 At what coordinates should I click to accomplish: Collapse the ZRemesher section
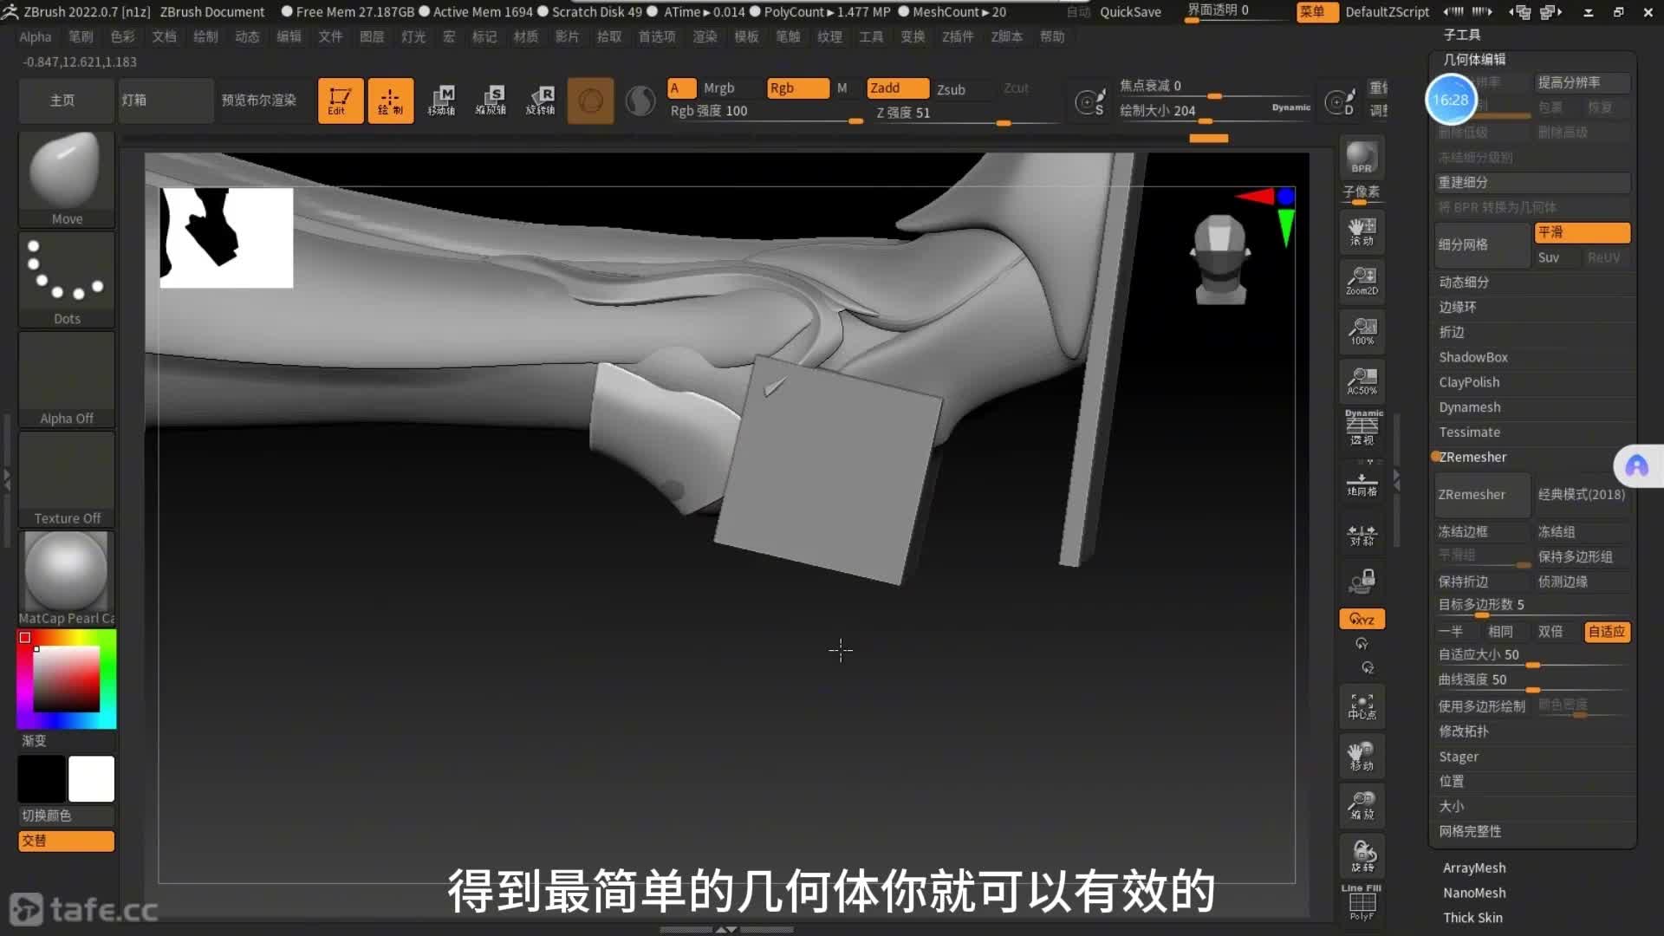click(1472, 457)
